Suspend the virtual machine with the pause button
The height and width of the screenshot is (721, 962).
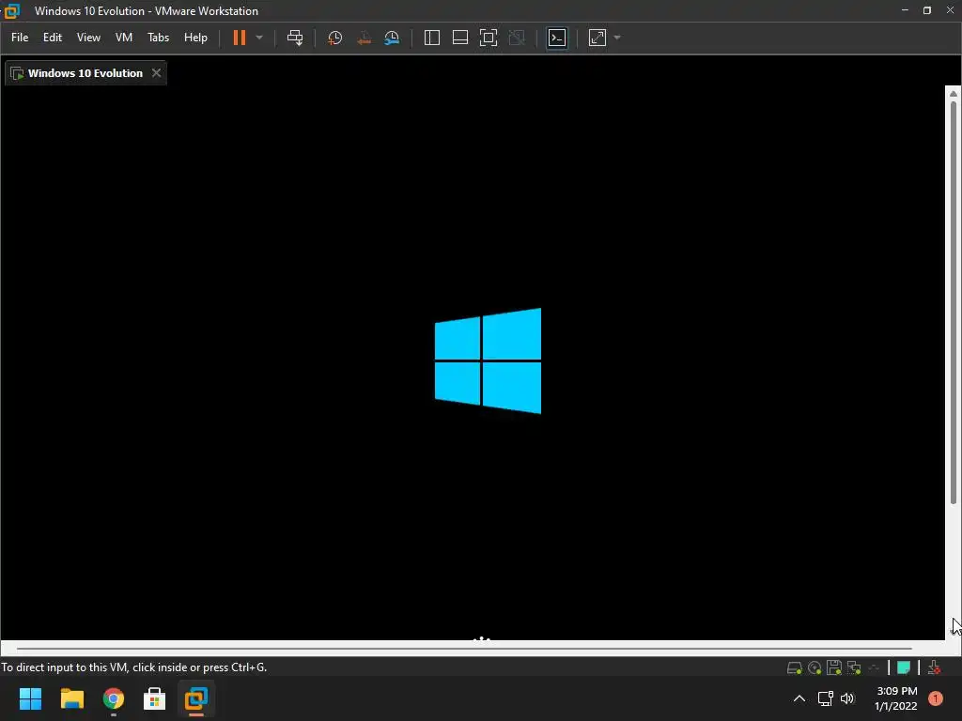[240, 38]
